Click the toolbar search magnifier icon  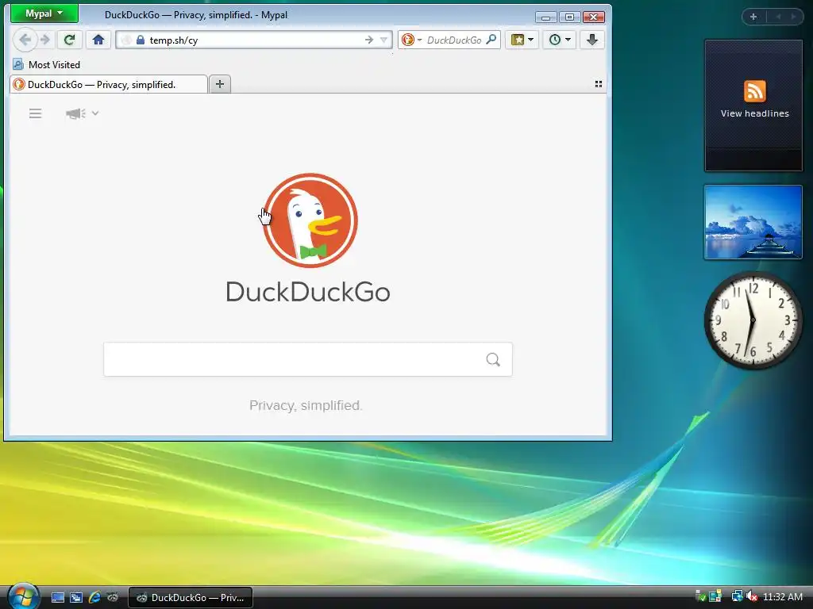click(491, 40)
